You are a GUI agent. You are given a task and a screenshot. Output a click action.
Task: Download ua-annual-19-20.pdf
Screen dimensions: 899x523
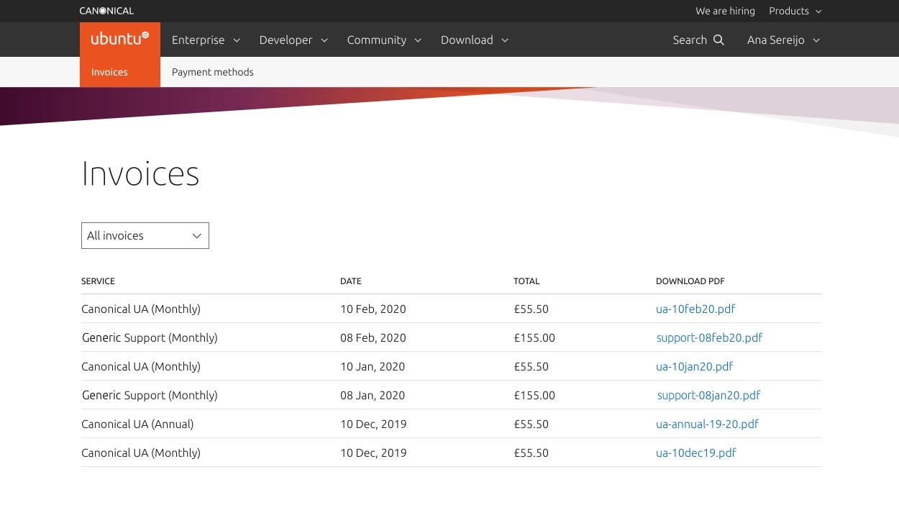[x=707, y=424]
